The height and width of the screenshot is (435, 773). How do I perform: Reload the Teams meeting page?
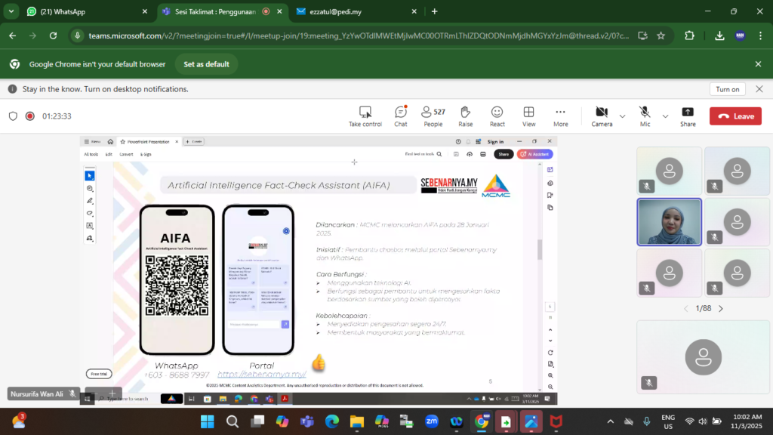click(54, 35)
